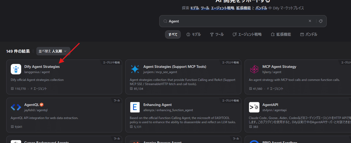Image resolution: width=351 pixels, height=143 pixels.
Task: Click the search field containing Agent
Action: (x=234, y=21)
